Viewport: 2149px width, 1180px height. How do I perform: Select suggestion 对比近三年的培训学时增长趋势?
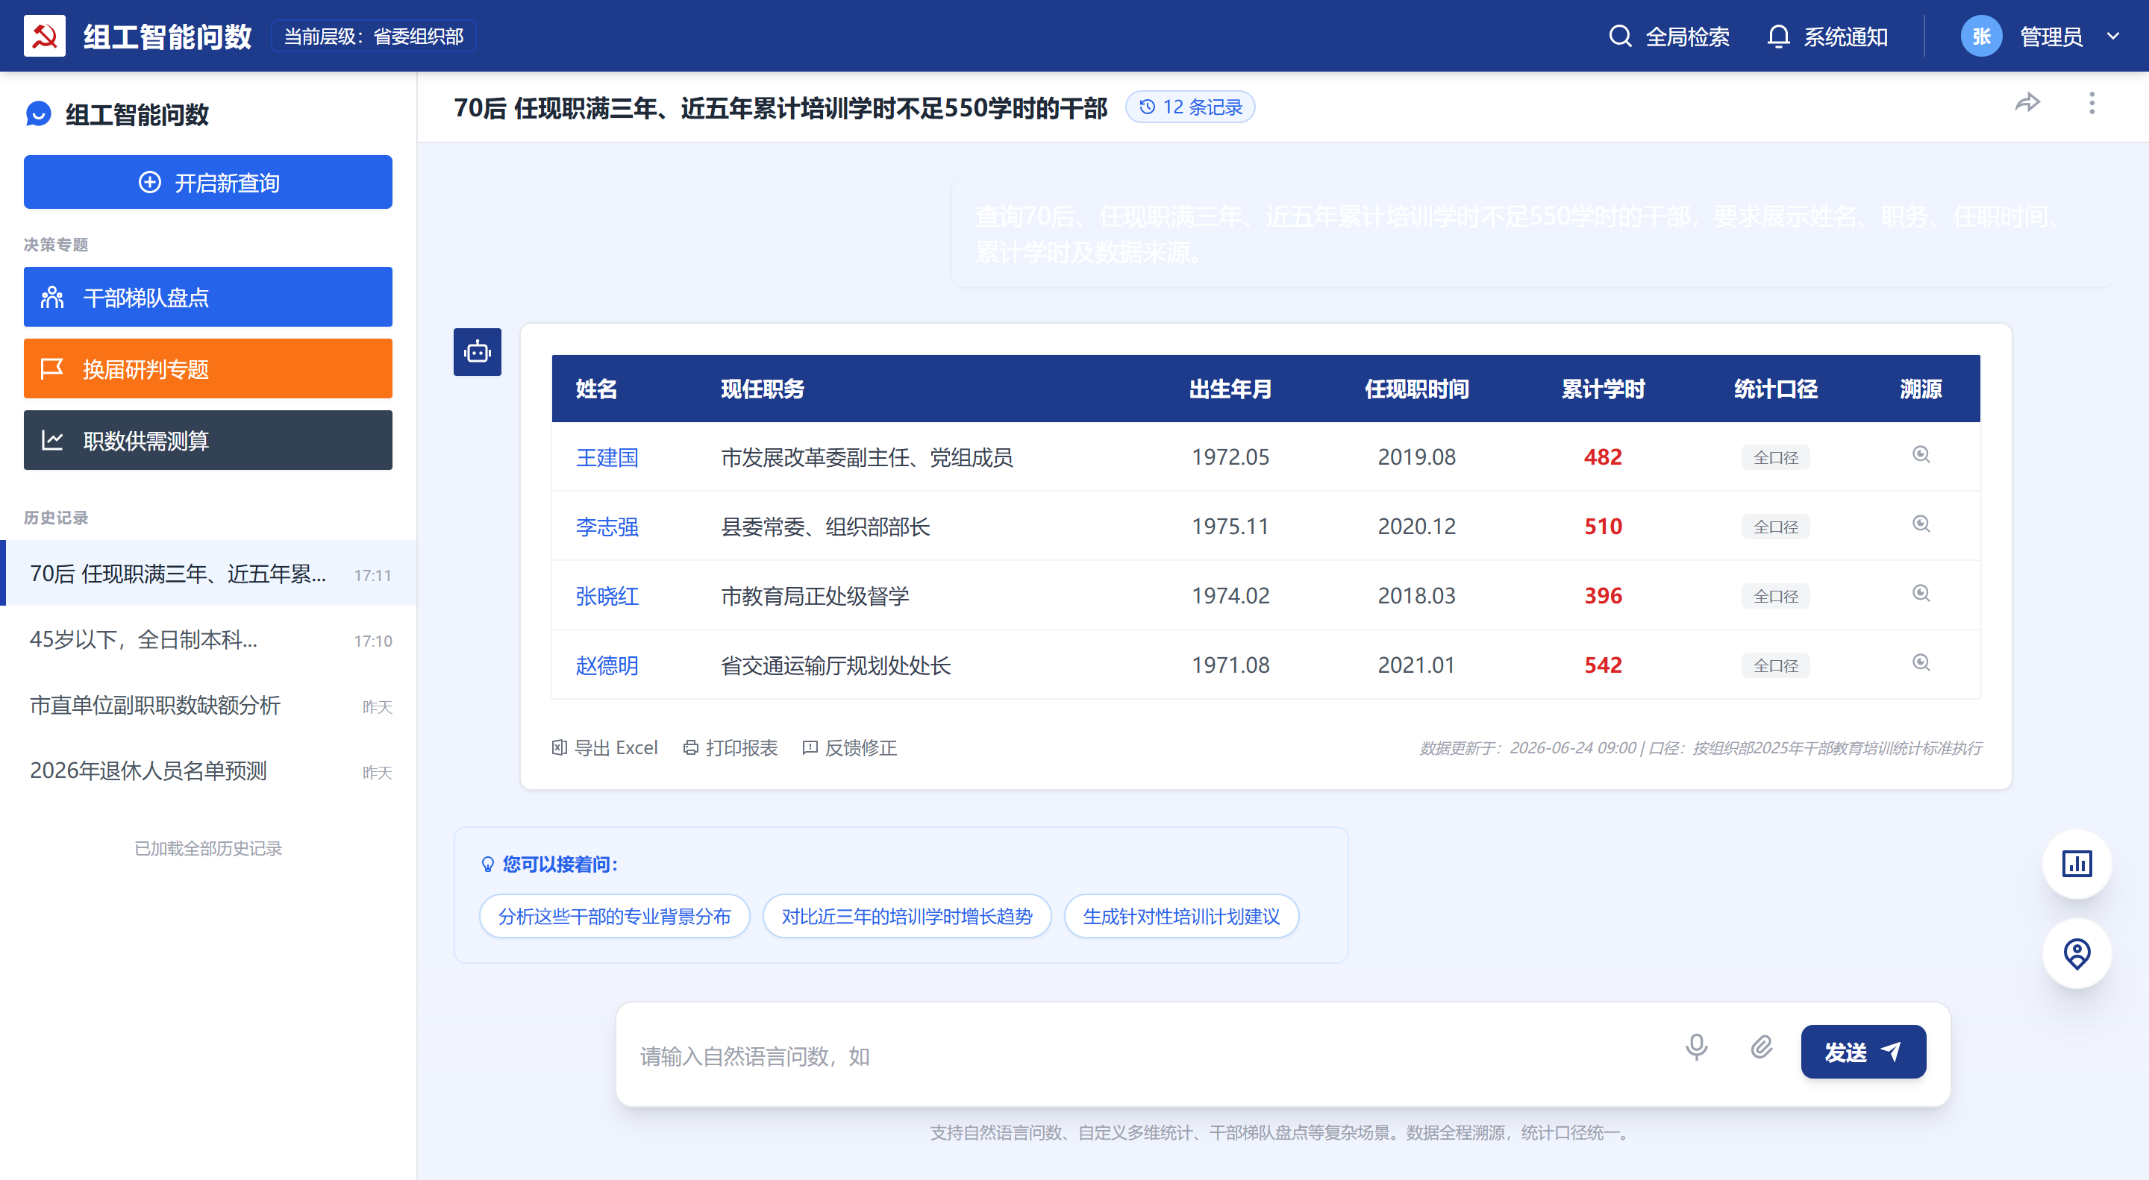[x=907, y=916]
